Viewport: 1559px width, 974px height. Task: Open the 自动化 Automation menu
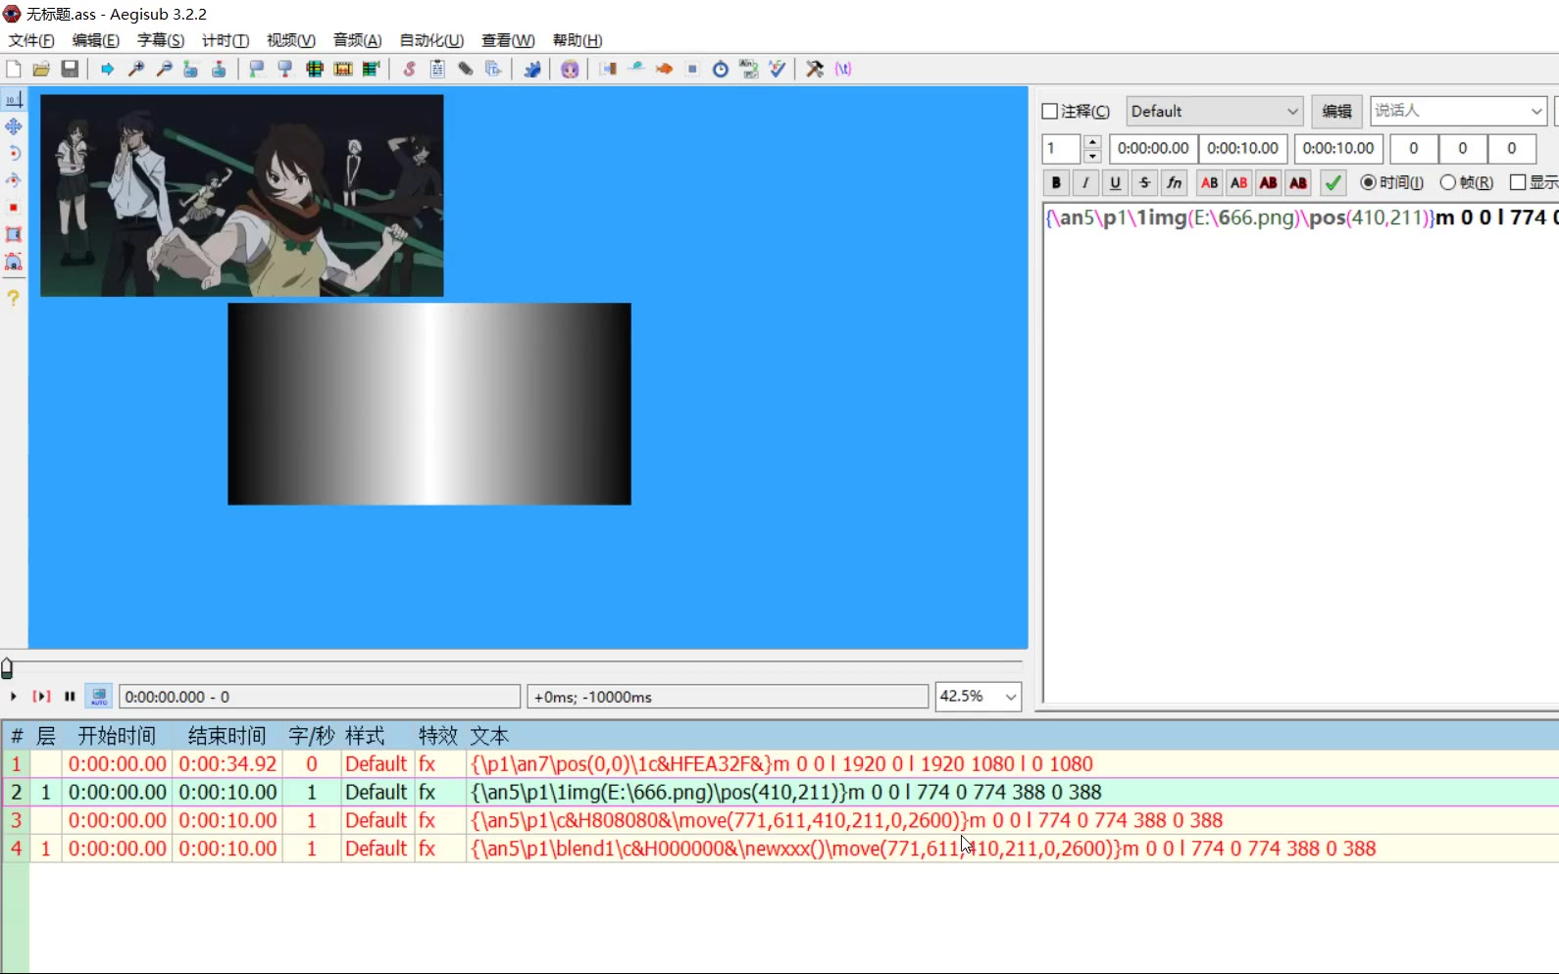(x=431, y=40)
